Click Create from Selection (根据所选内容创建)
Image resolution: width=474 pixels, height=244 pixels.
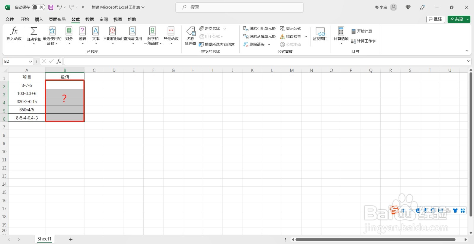[217, 44]
